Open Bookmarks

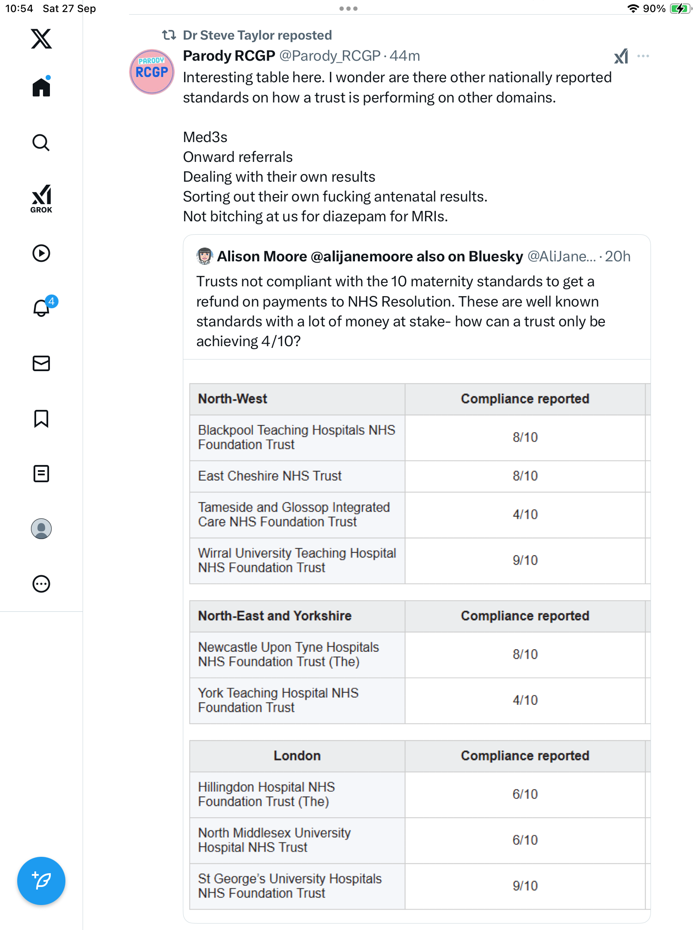tap(41, 418)
